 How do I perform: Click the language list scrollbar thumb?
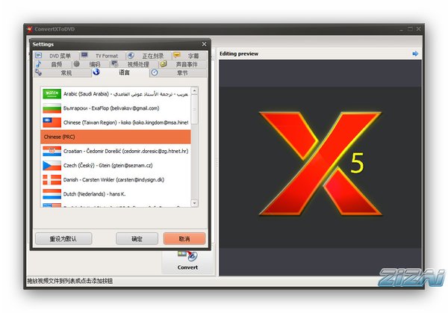pyautogui.click(x=194, y=110)
